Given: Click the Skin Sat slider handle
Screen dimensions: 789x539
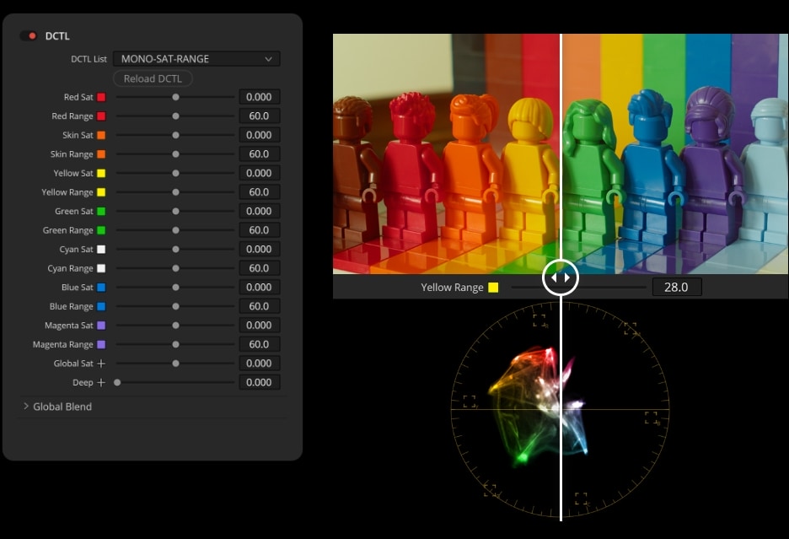Looking at the screenshot, I should pos(175,135).
